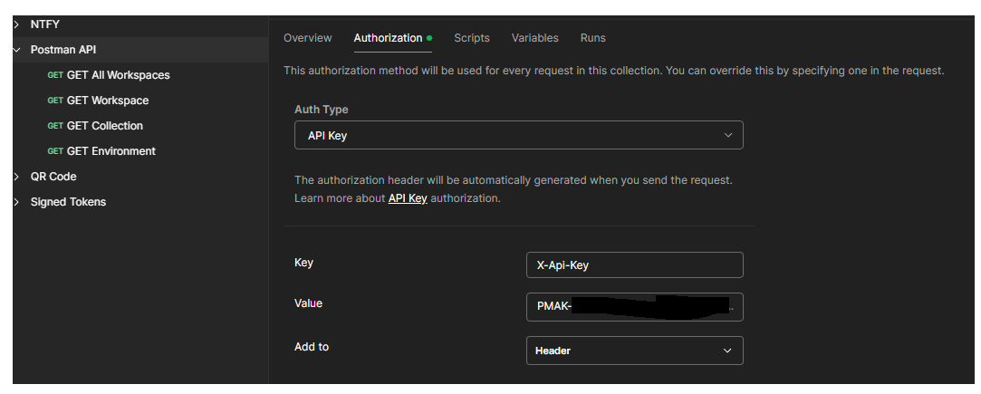Open the Auth Type API Key dropdown

519,135
